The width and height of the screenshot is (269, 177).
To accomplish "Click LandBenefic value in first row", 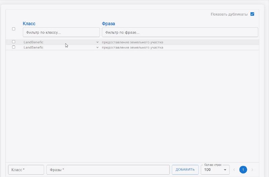I will click(34, 42).
